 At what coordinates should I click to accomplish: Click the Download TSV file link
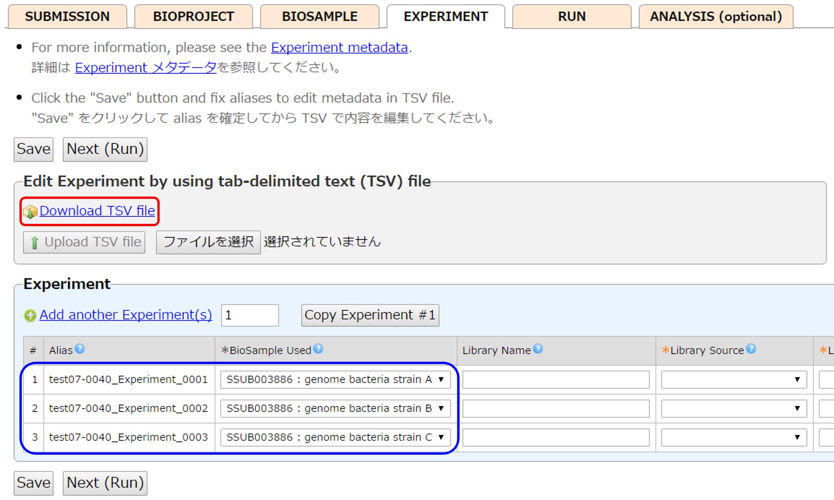pos(97,211)
